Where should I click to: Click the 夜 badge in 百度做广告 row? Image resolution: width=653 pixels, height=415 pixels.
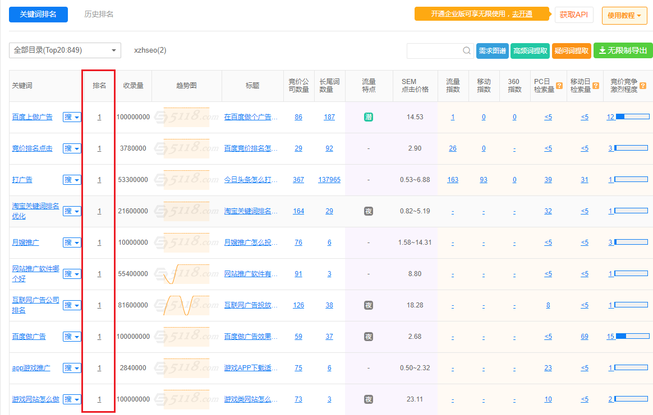click(x=369, y=337)
